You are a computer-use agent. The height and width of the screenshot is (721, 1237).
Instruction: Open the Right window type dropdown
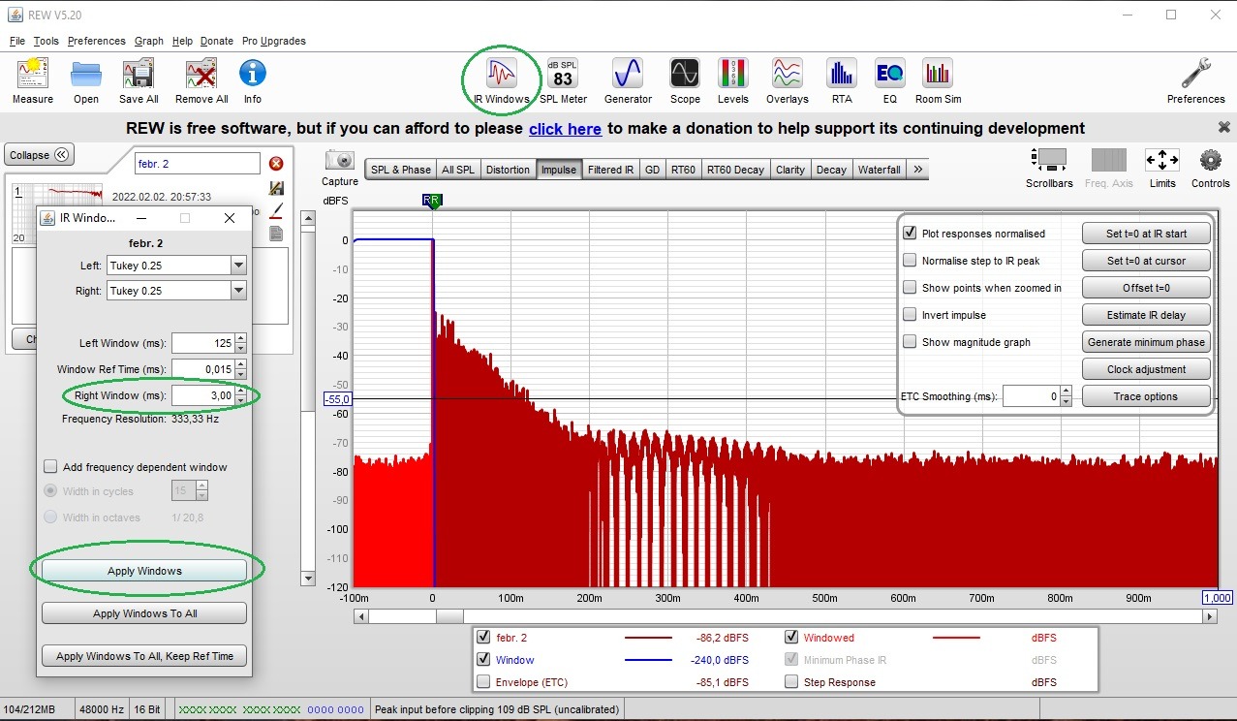tap(238, 291)
